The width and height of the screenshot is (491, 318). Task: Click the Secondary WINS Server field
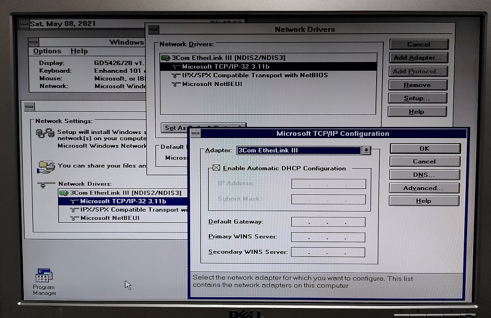[328, 252]
